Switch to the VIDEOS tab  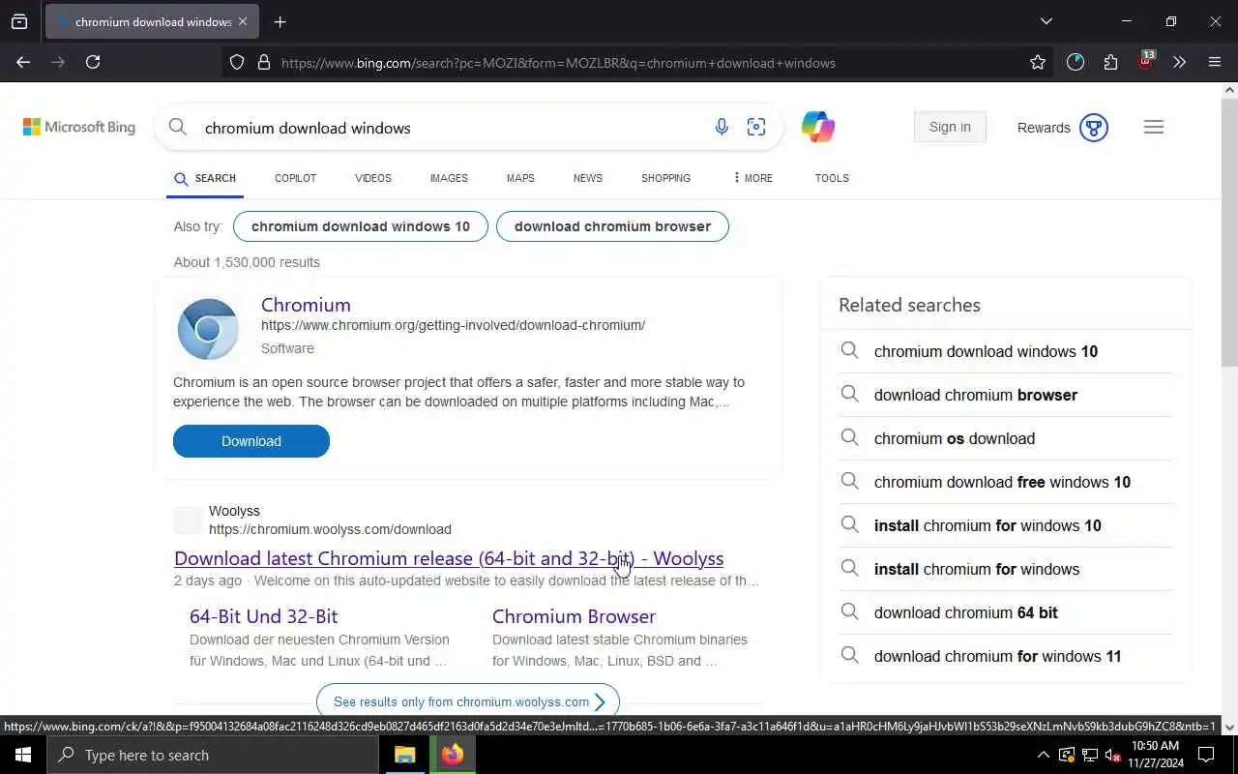[x=373, y=178]
